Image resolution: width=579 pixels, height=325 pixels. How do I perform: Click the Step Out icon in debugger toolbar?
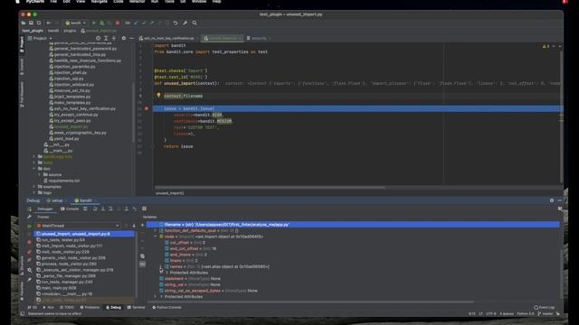tap(127, 209)
